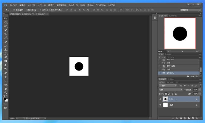Image resolution: width=205 pixels, height=123 pixels.
Task: Select the Eraser tool
Action: coord(5,57)
